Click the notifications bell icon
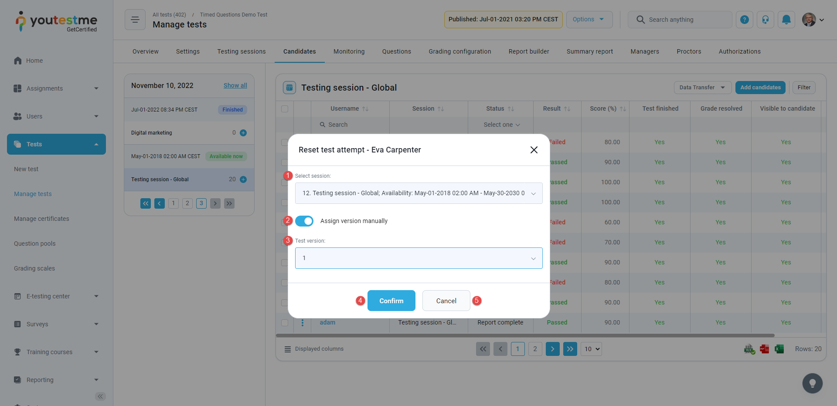Screen dimensions: 837x406 pyautogui.click(x=786, y=20)
